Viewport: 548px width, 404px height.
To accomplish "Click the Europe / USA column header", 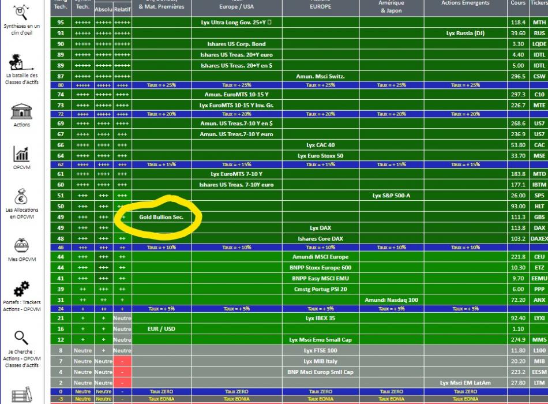I will (x=237, y=7).
